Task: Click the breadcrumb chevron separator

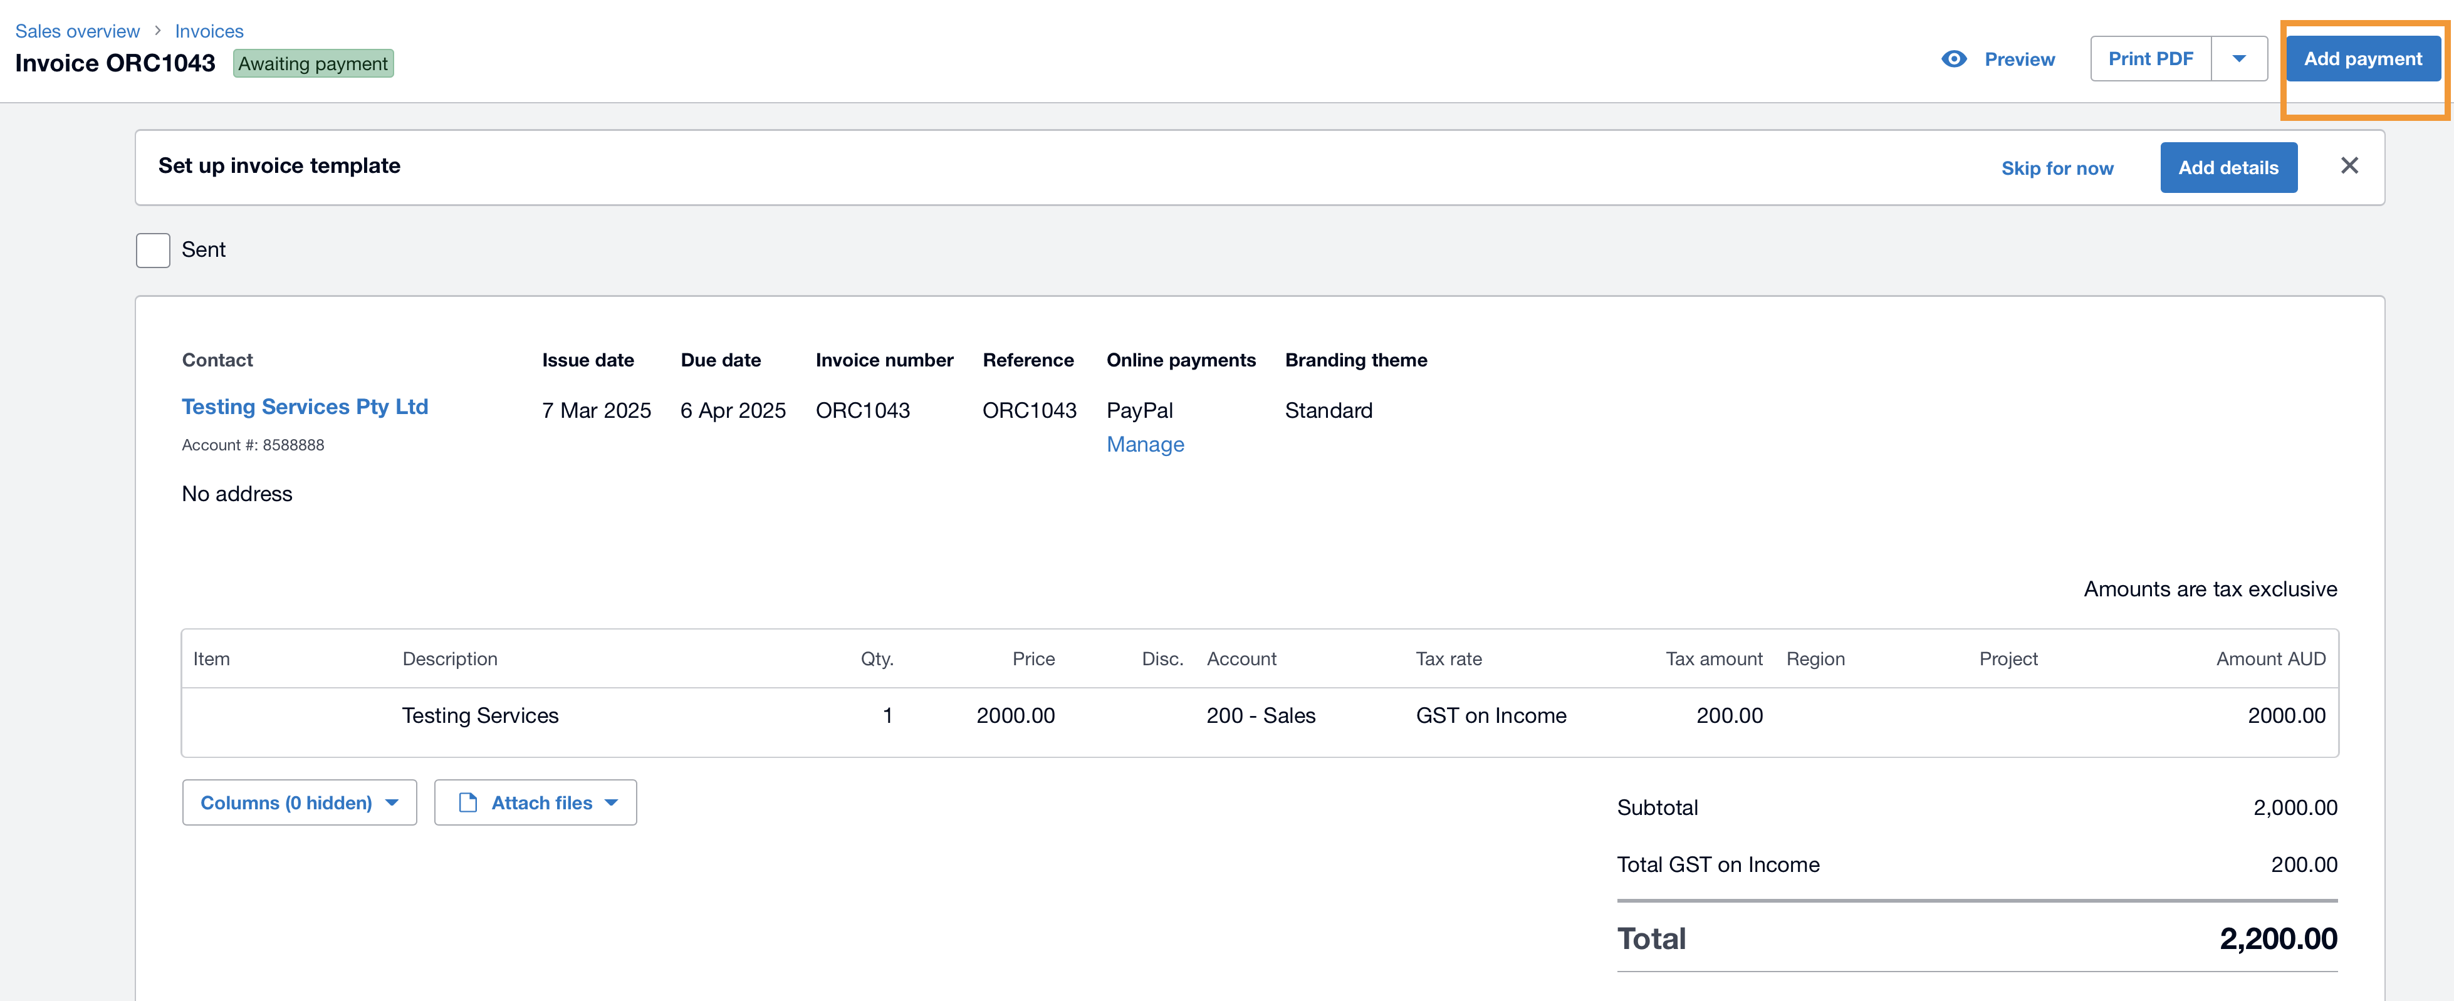Action: (158, 31)
